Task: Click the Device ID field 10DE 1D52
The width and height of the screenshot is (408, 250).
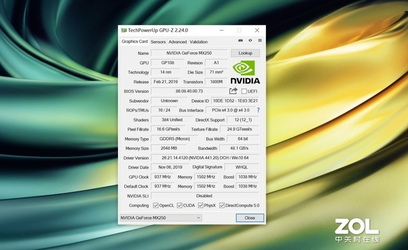Action: click(235, 101)
